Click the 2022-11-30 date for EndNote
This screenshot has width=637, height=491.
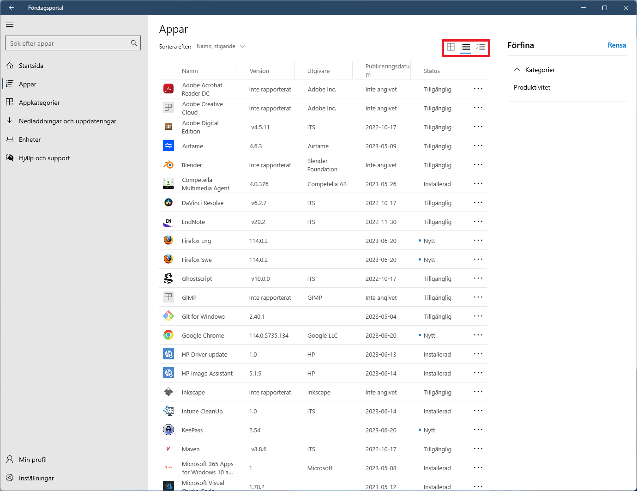381,222
